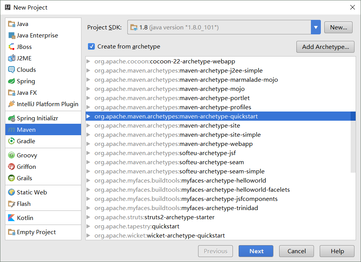Select maven-archetype-profiles row
The height and width of the screenshot is (262, 361).
tap(221, 107)
